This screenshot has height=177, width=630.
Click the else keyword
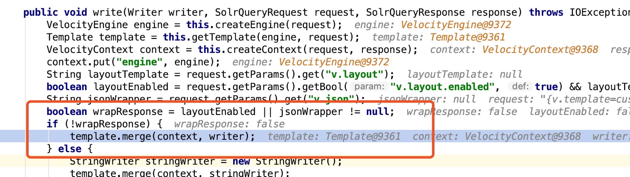coord(69,149)
